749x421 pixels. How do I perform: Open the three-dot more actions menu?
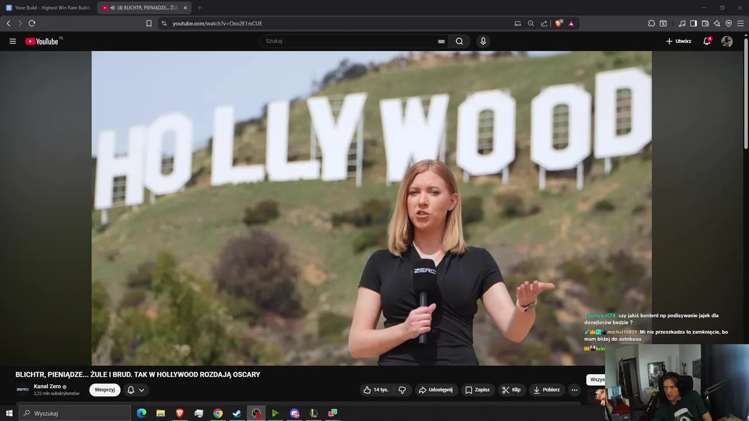click(574, 390)
